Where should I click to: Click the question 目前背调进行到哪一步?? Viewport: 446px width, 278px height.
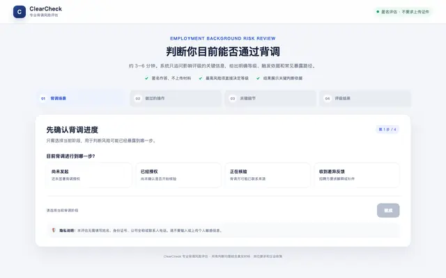pos(71,156)
